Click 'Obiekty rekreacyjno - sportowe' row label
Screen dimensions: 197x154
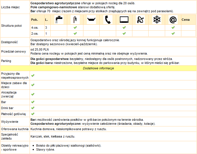15,147
